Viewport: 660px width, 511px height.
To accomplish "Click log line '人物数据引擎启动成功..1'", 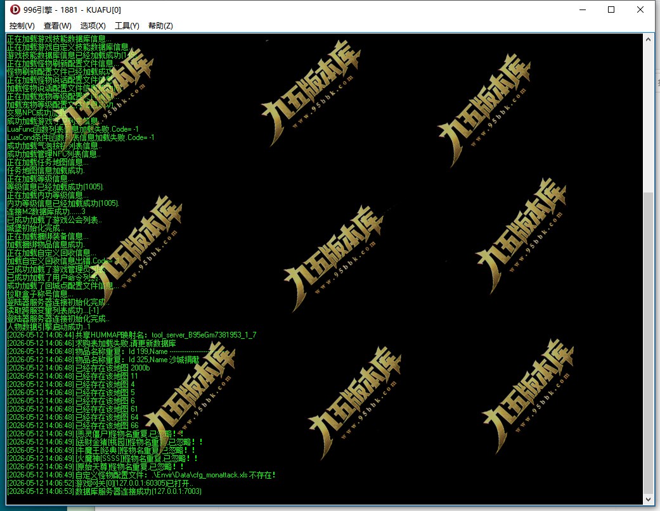I will tap(49, 327).
